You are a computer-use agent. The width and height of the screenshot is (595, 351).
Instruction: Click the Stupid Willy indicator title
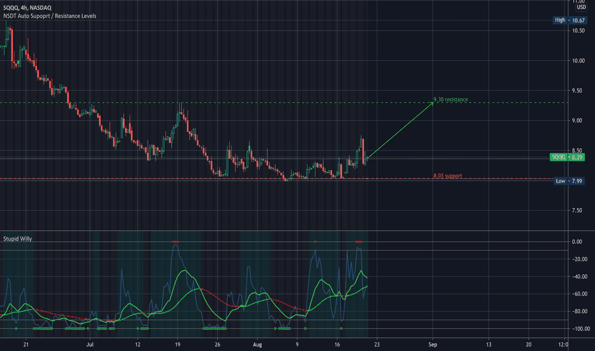point(17,239)
